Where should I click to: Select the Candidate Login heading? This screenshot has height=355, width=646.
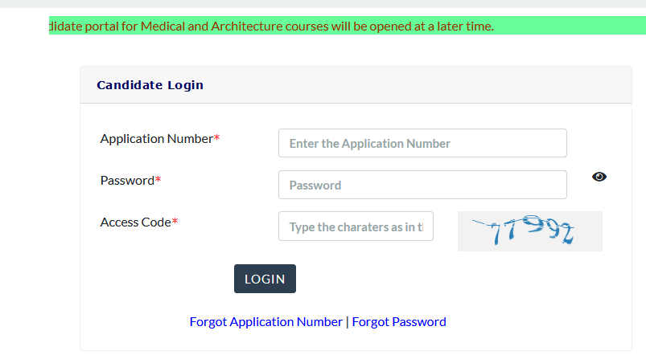point(150,85)
